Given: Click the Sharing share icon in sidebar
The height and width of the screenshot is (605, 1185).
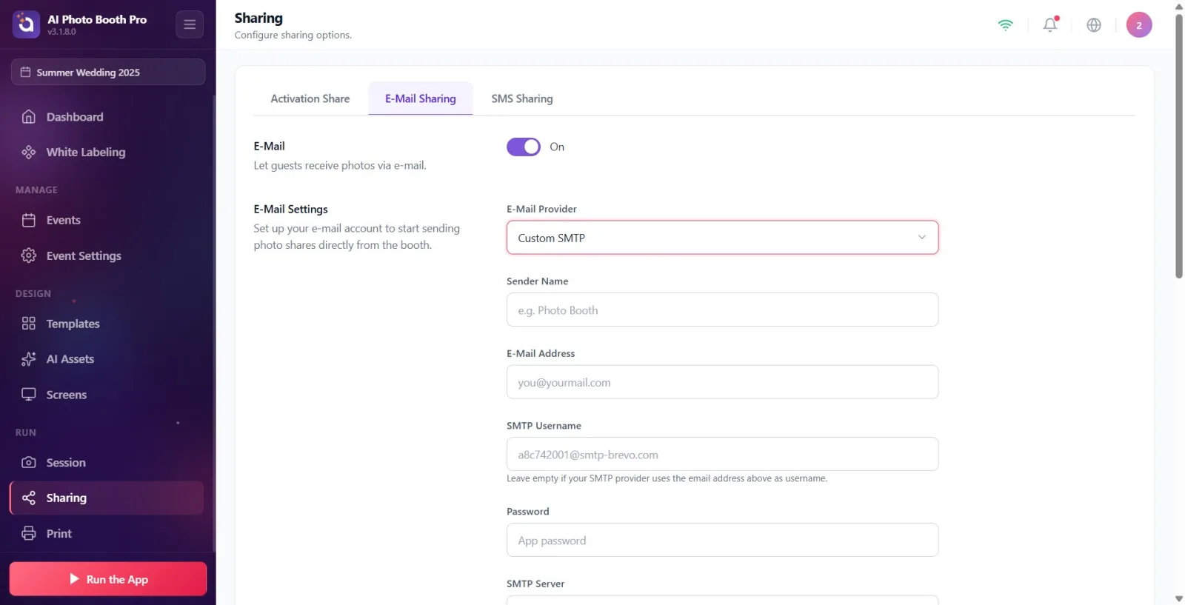Looking at the screenshot, I should click(x=29, y=498).
